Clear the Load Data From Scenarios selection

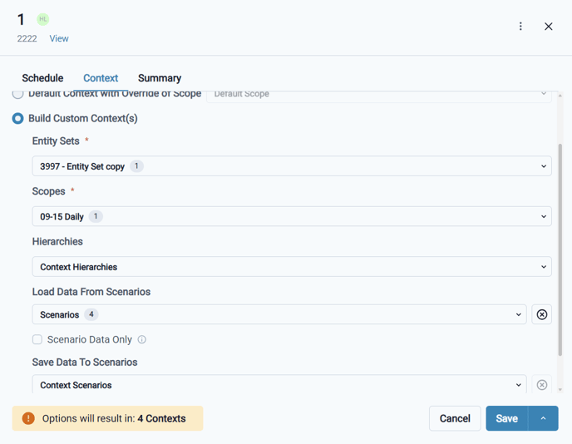tap(542, 315)
